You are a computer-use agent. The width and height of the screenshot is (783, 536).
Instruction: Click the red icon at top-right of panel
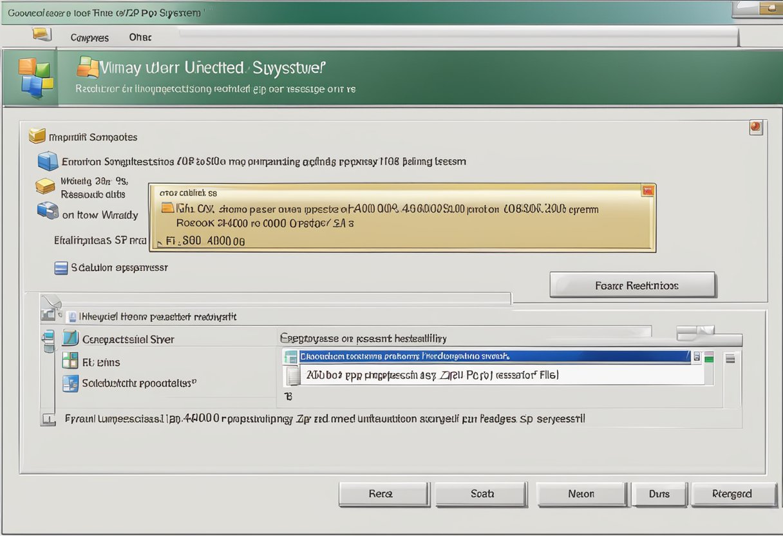756,128
